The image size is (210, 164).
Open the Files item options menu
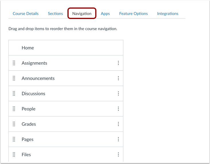pyautogui.click(x=118, y=155)
